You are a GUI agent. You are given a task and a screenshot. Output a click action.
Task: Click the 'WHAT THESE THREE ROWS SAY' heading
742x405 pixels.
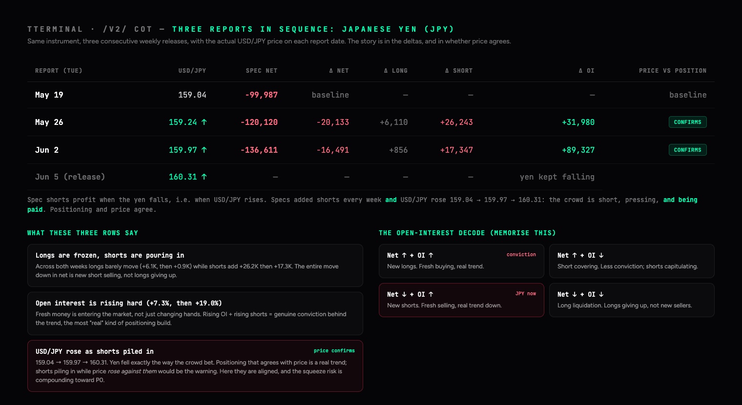pos(82,233)
